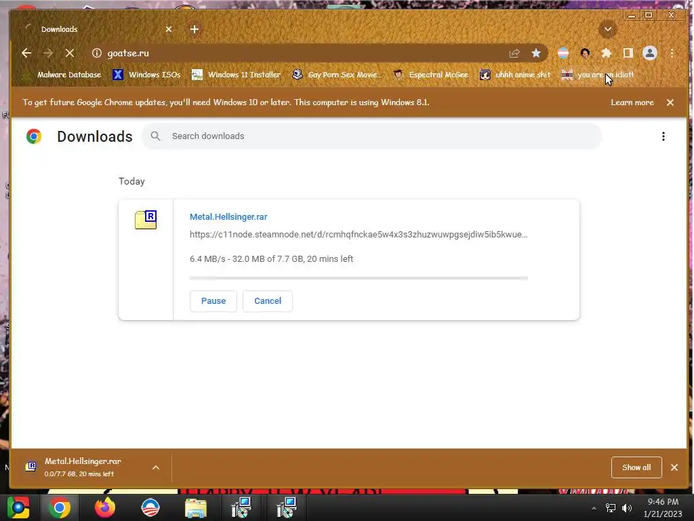Go back with the browser back arrow
The width and height of the screenshot is (694, 521).
point(26,53)
